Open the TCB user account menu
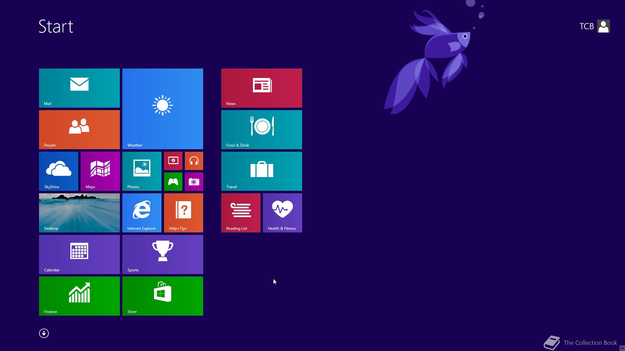The image size is (625, 351). tap(594, 26)
